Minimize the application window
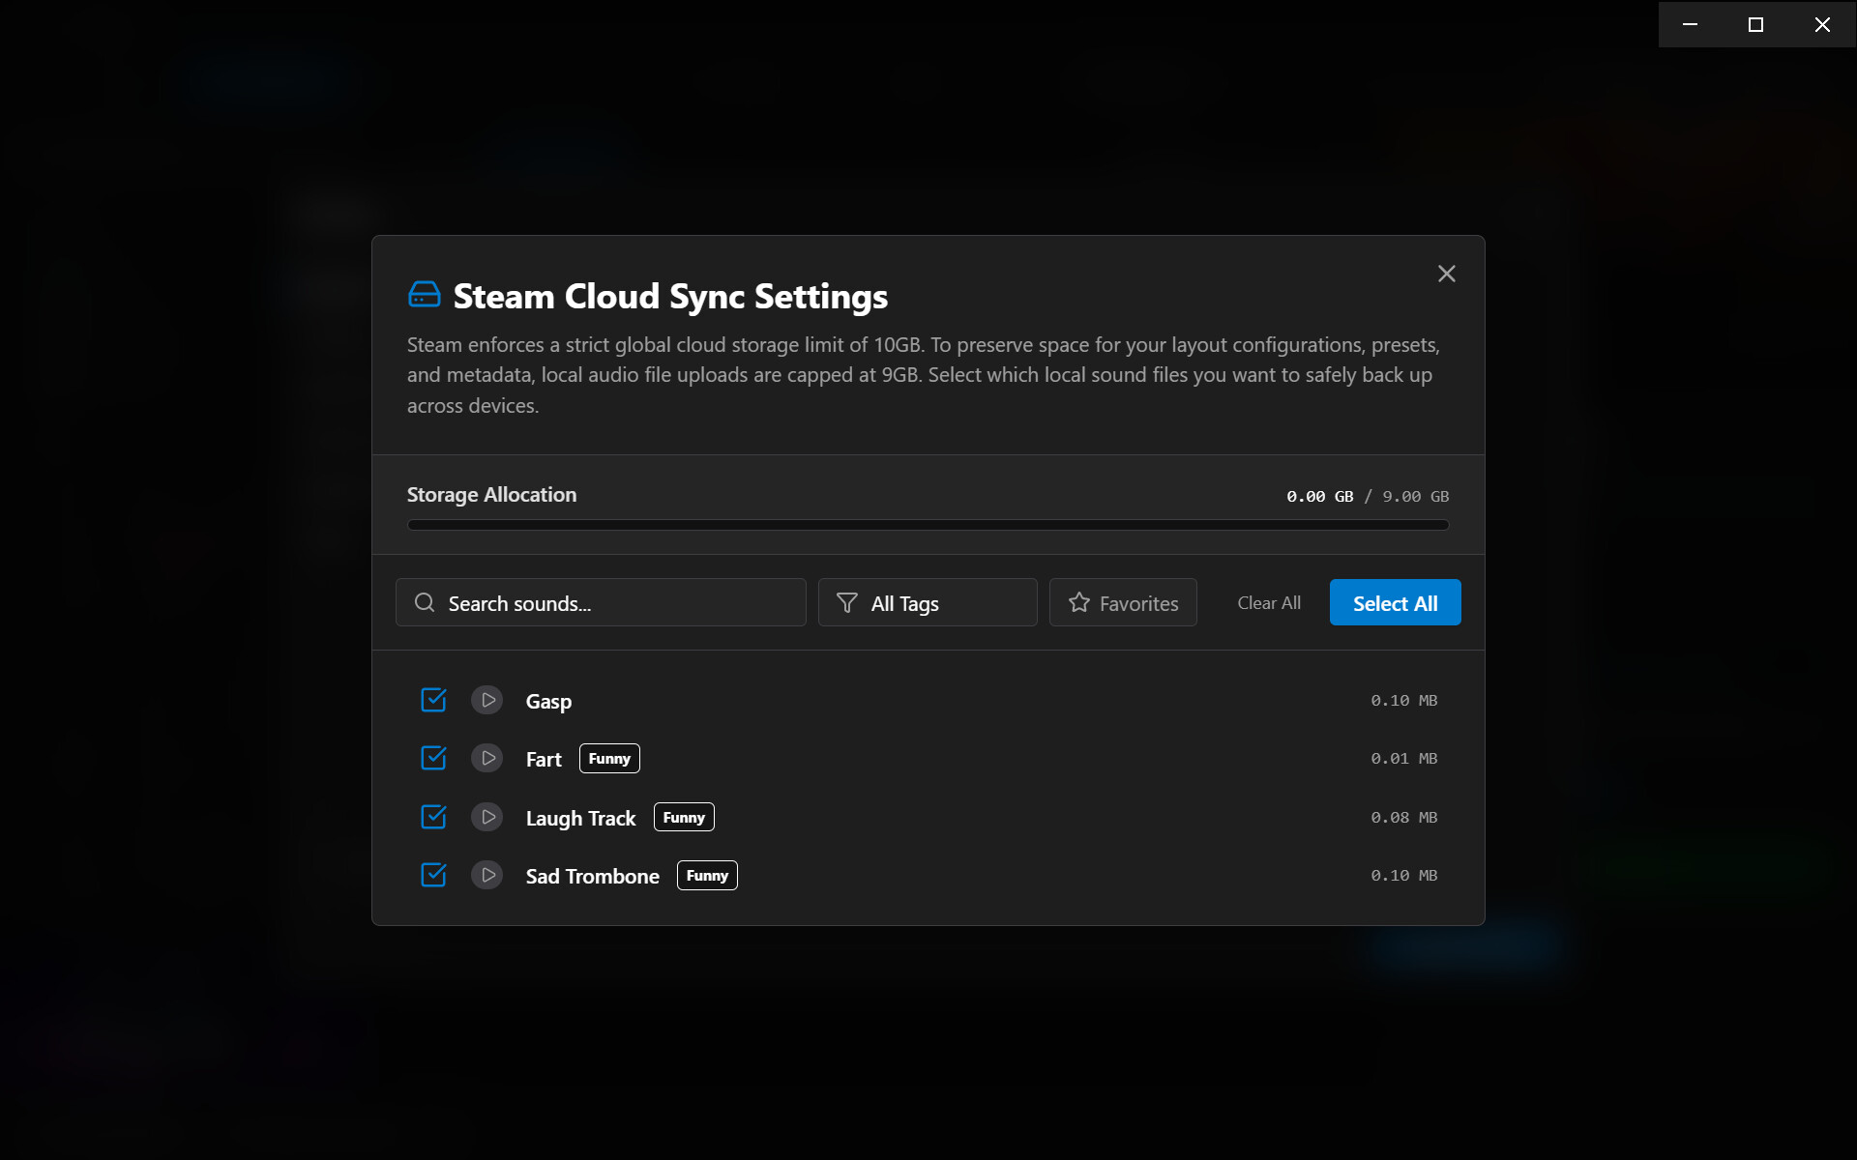The image size is (1857, 1160). [1690, 24]
